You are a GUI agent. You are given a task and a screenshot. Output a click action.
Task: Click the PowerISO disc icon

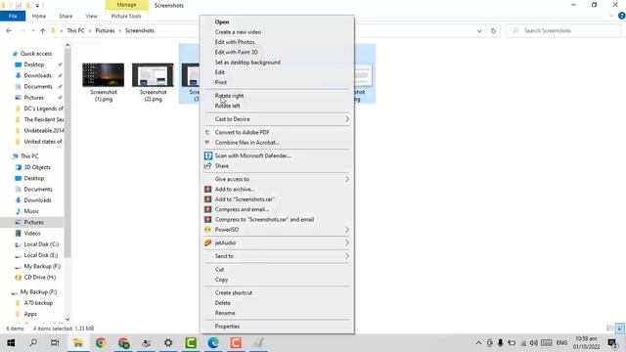[x=207, y=230]
